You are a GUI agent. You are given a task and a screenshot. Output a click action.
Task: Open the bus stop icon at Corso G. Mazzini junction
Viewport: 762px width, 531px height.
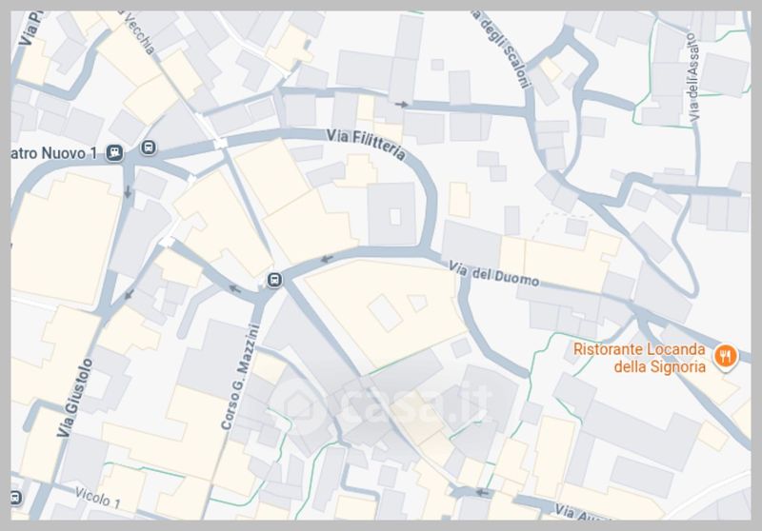[274, 280]
